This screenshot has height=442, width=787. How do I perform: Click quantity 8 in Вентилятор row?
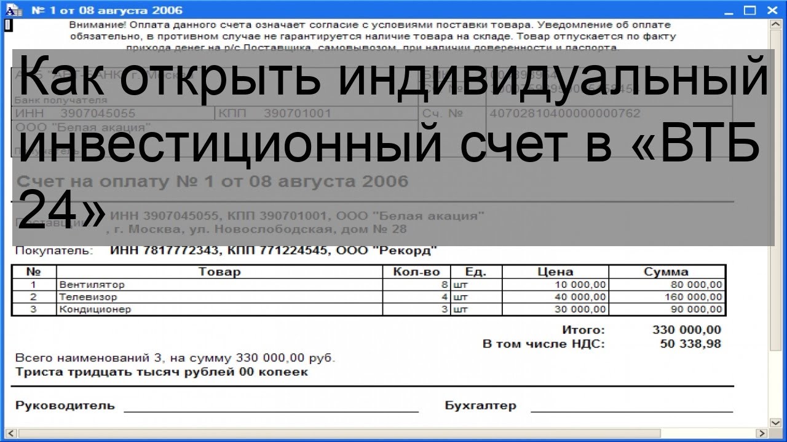click(417, 285)
